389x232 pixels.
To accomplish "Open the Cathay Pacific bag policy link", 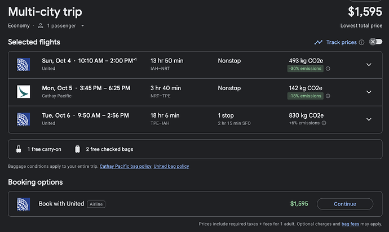I will 126,166.
